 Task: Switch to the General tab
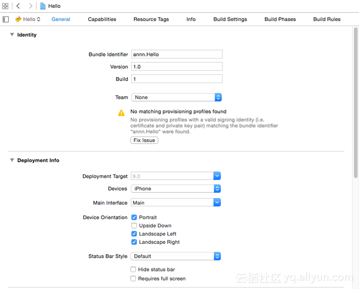(x=61, y=20)
